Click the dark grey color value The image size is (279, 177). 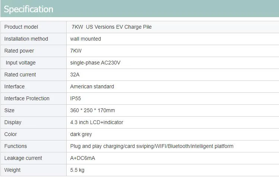[x=81, y=134]
